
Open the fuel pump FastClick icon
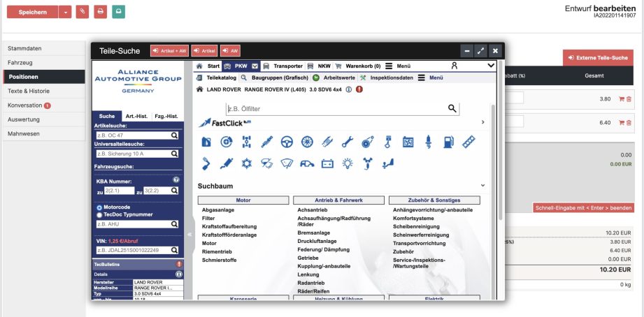point(448,142)
